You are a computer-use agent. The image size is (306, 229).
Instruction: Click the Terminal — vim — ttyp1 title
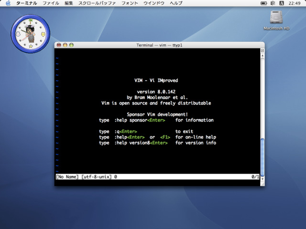(x=159, y=45)
